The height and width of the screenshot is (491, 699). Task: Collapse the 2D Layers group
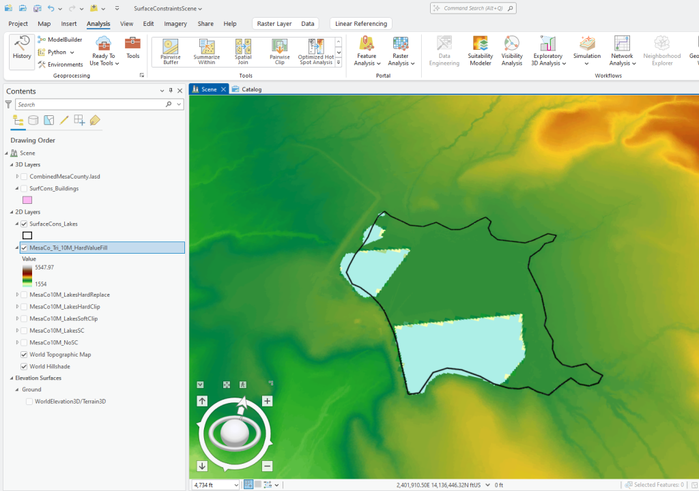(9, 211)
